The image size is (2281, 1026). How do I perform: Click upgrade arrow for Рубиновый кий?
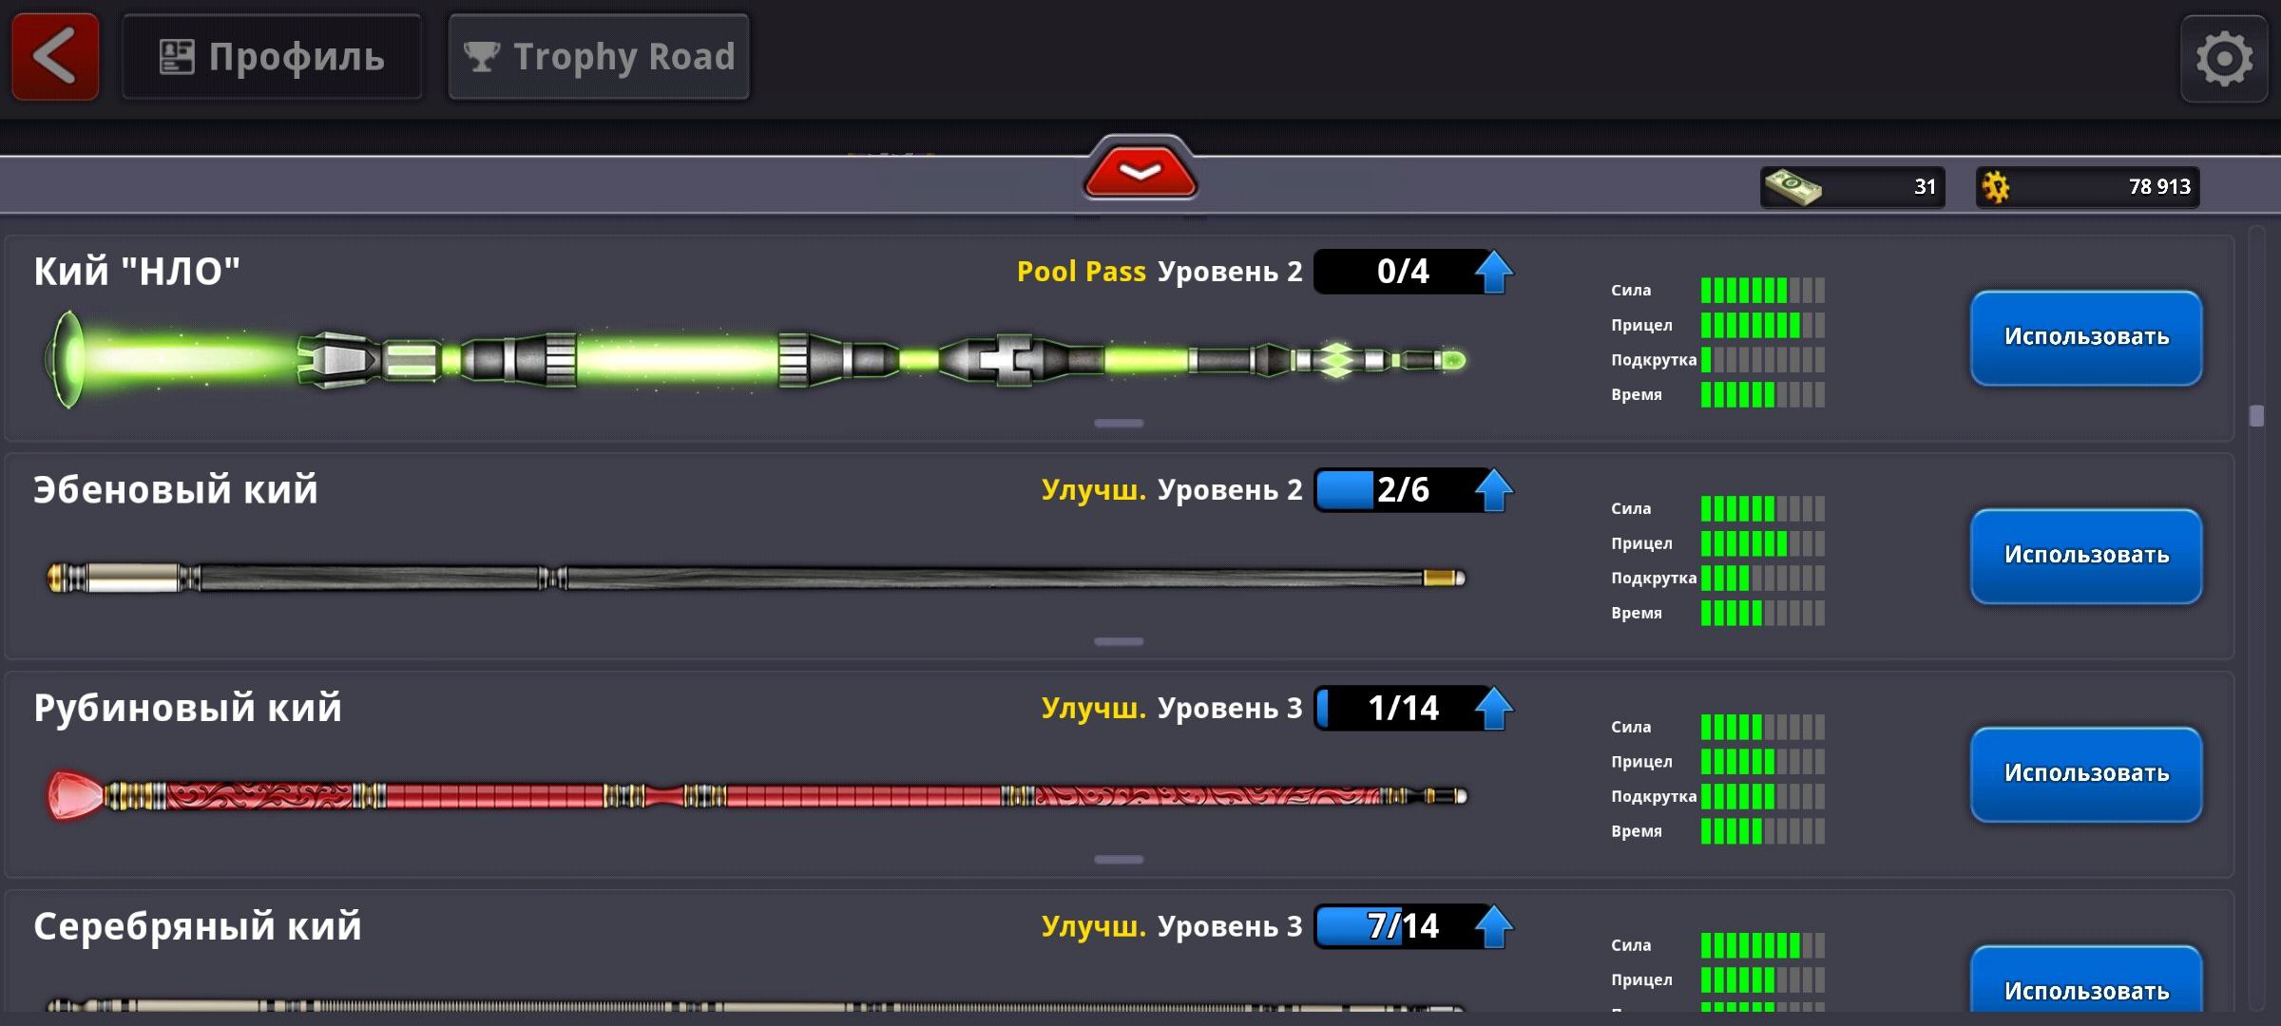[1493, 709]
